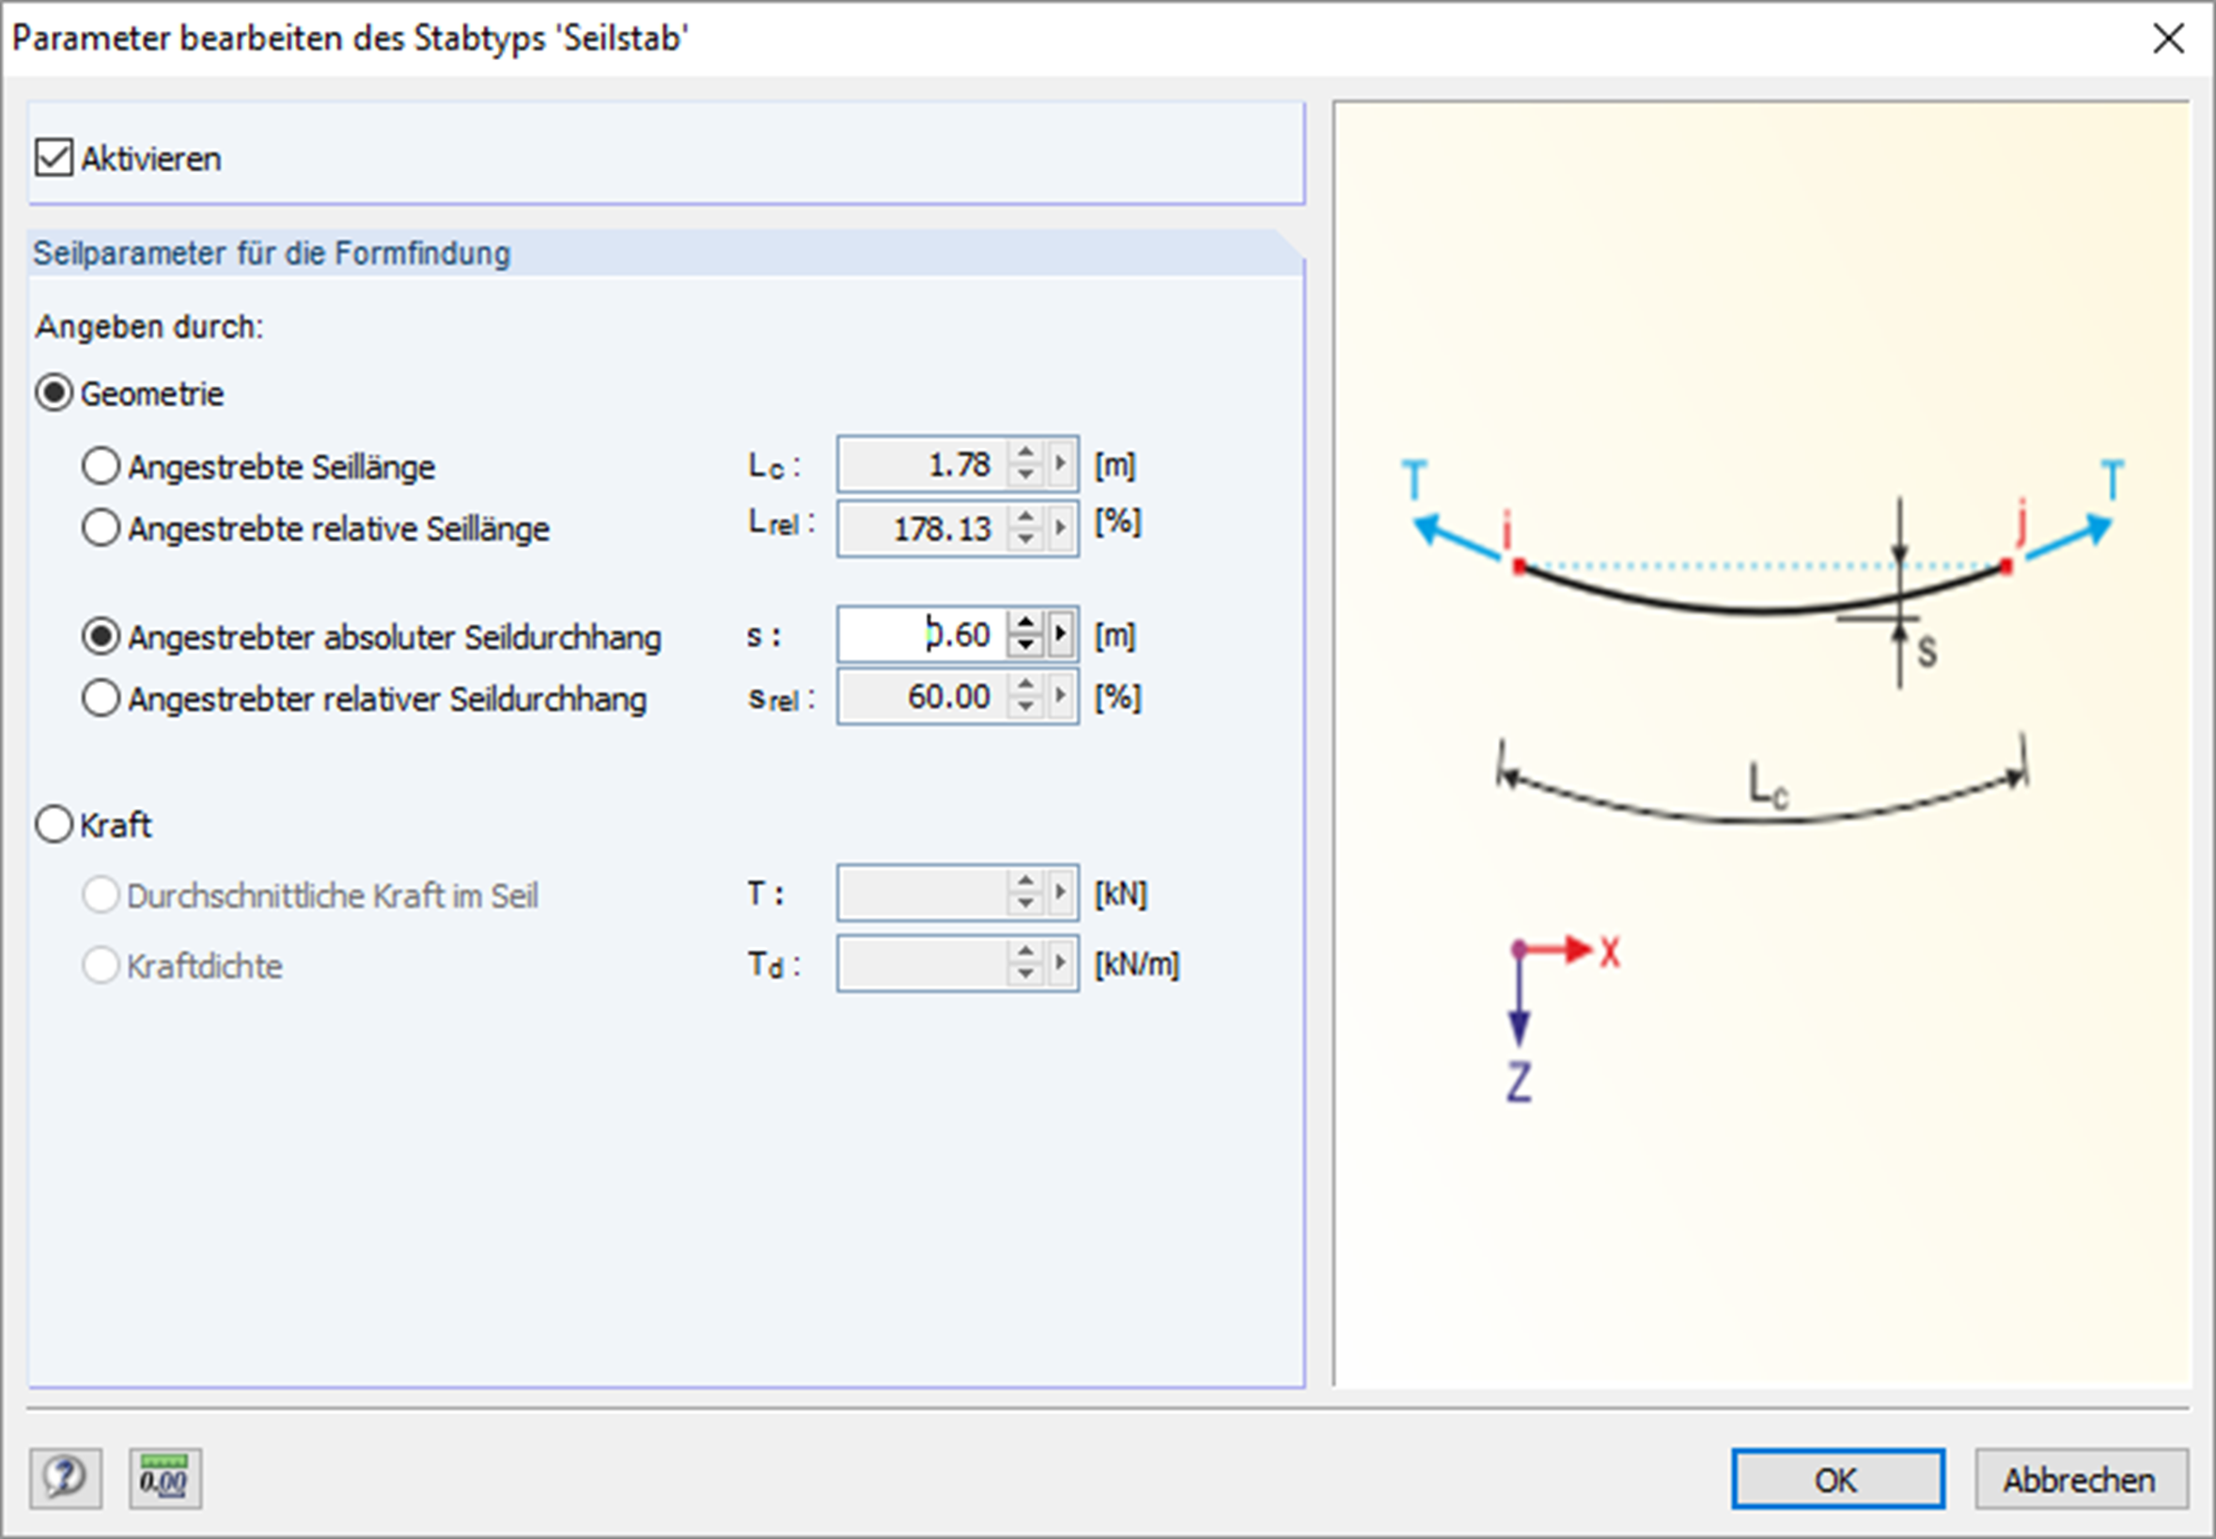Close the Seilstab parameter dialog
This screenshot has width=2216, height=1539.
(2169, 39)
